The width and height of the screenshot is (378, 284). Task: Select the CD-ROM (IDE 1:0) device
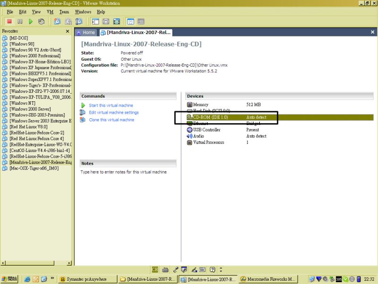(210, 117)
